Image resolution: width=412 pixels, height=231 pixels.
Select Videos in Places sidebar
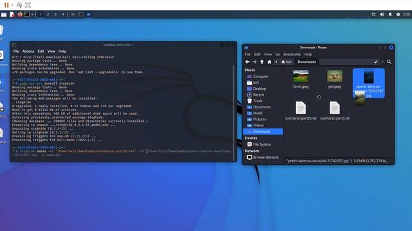pyautogui.click(x=263, y=125)
